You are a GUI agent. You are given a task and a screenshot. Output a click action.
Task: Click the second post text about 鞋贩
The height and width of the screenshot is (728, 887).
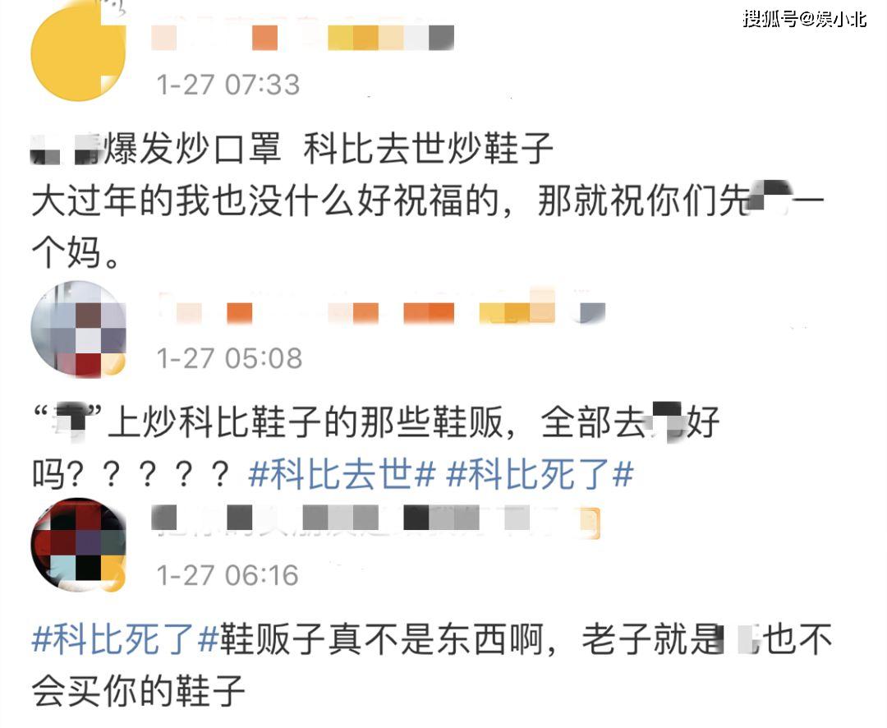(x=375, y=423)
